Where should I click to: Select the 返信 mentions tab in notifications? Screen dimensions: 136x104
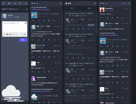89,8
